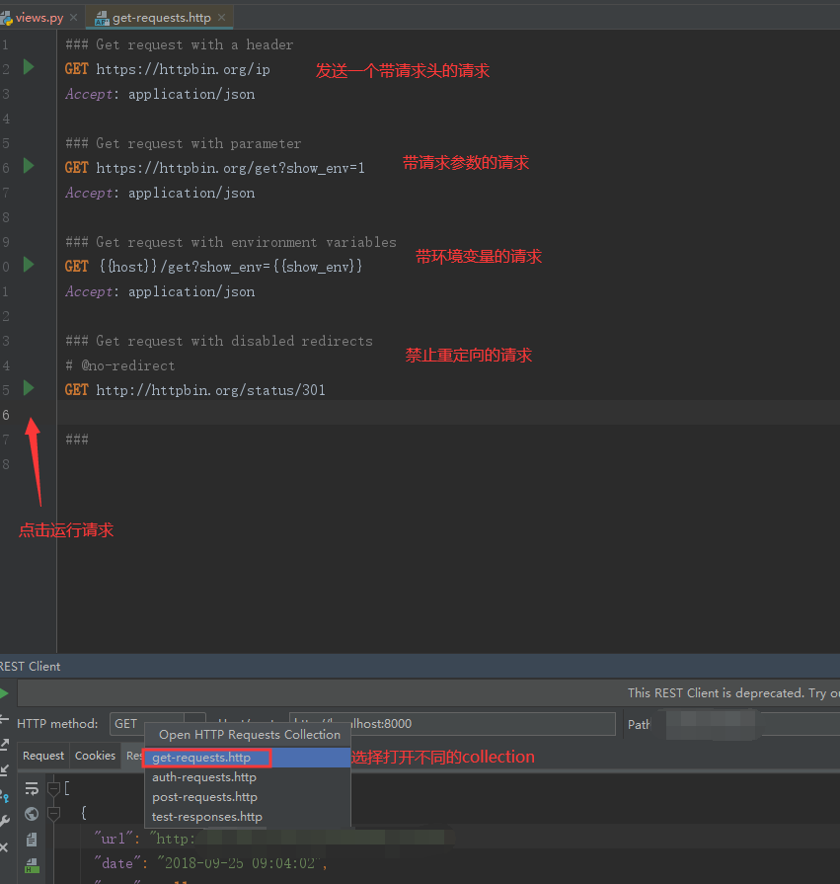Viewport: 840px width, 884px height.
Task: Run the GET https://httpbin.org/ip request
Action: (29, 67)
